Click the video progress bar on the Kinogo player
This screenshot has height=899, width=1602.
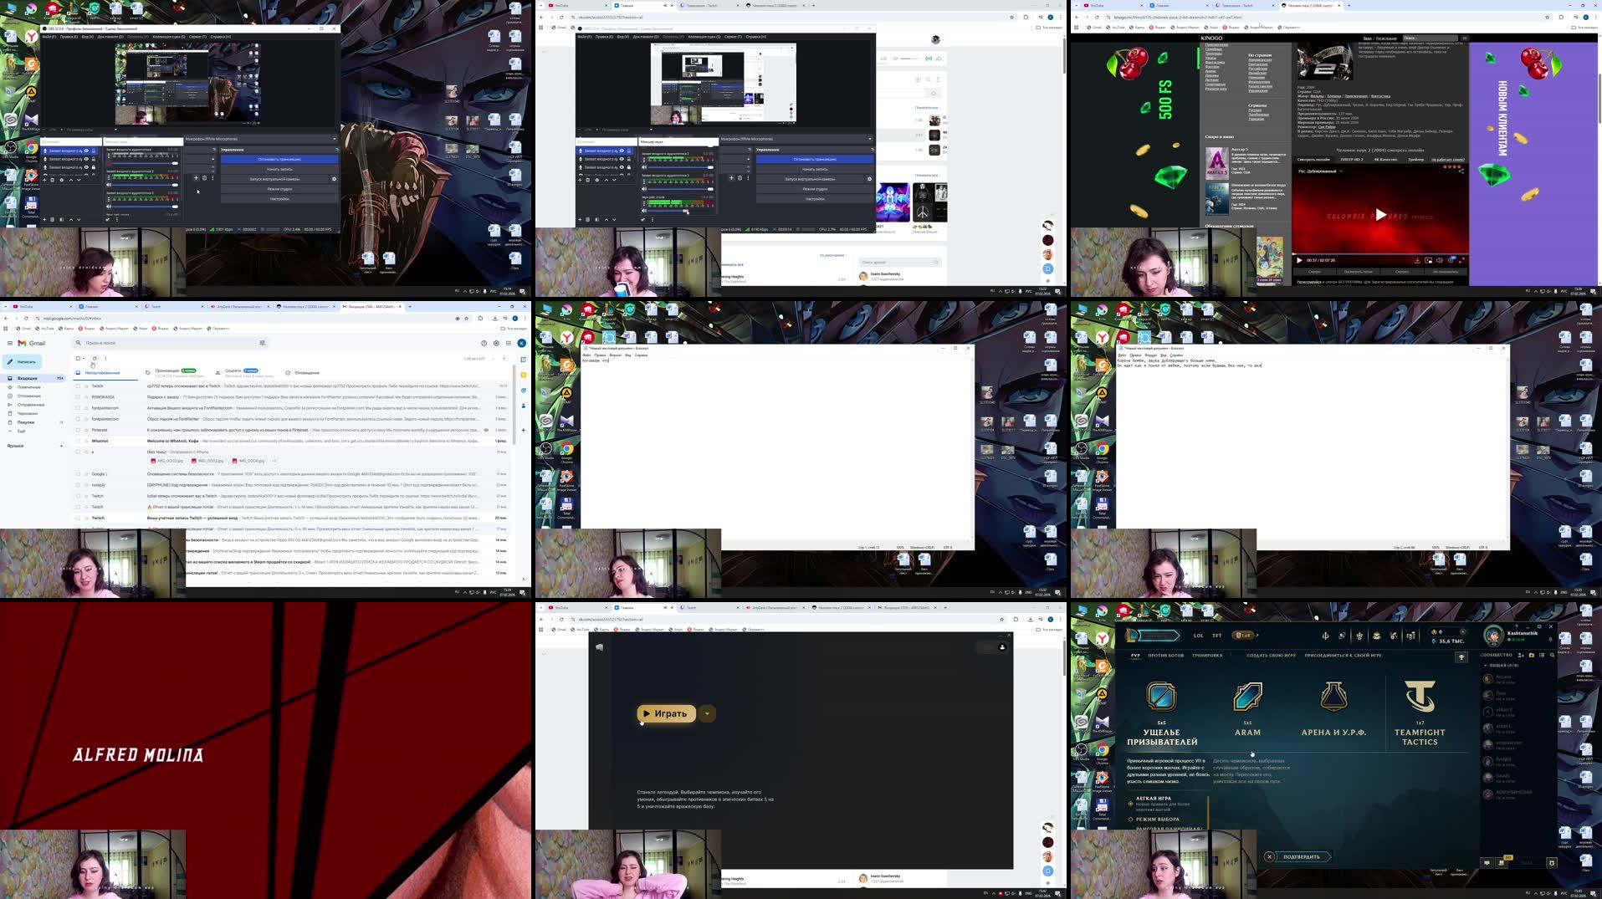pos(1380,253)
